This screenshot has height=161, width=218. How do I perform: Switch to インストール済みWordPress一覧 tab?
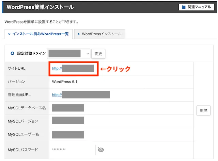click(38, 34)
